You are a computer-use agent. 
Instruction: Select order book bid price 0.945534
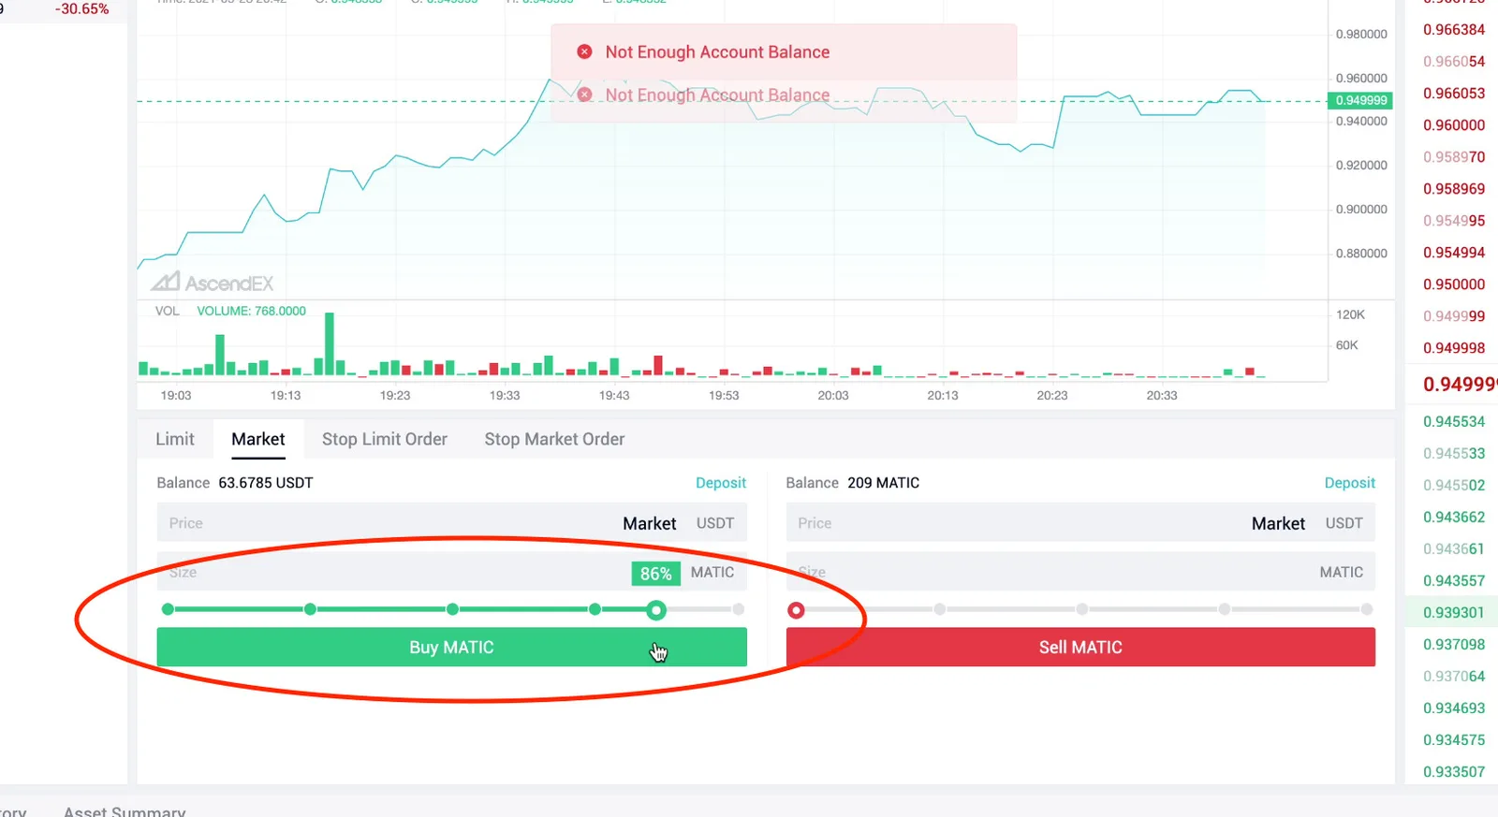tap(1454, 422)
